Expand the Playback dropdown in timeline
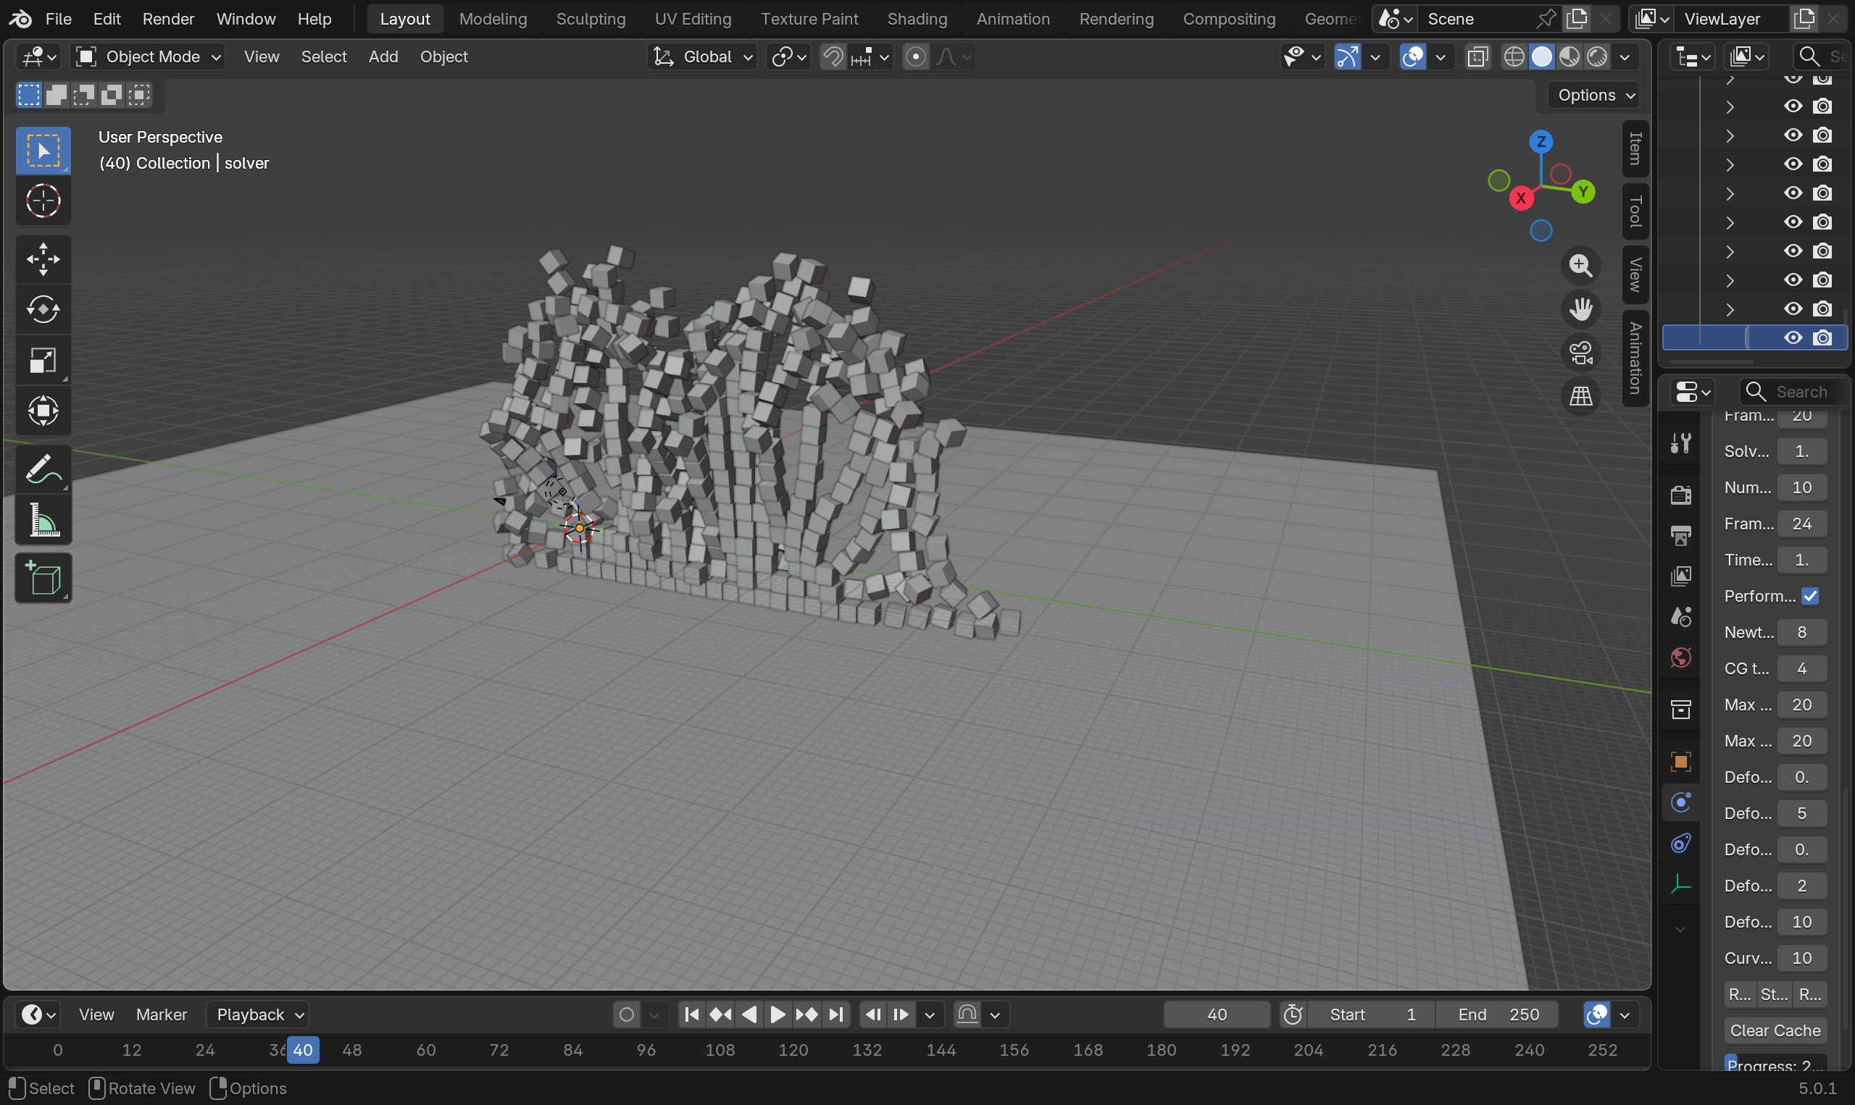 258,1014
